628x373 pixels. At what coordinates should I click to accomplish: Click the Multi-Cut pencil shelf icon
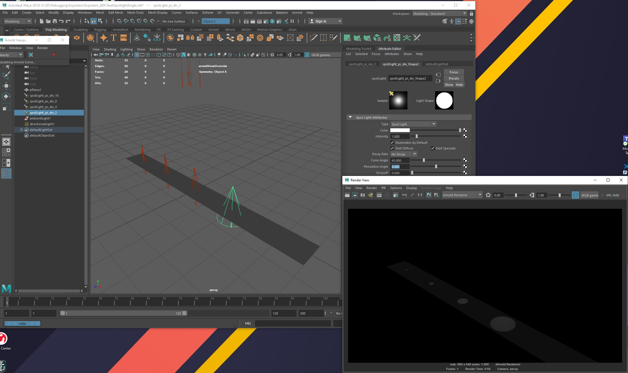313,38
